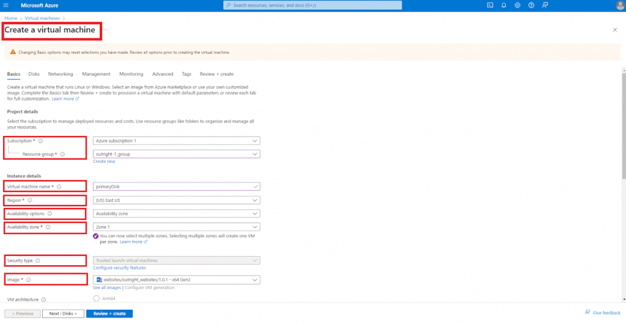Screen dimensions: 626x325
Task: Click the vertical scrollbar on the right
Action: click(x=624, y=126)
